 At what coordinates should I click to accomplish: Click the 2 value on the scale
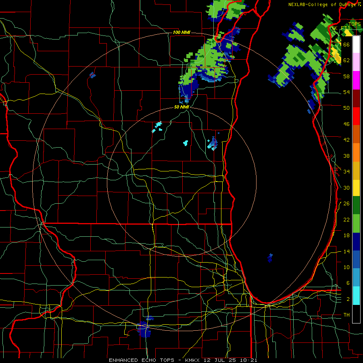coord(348,299)
